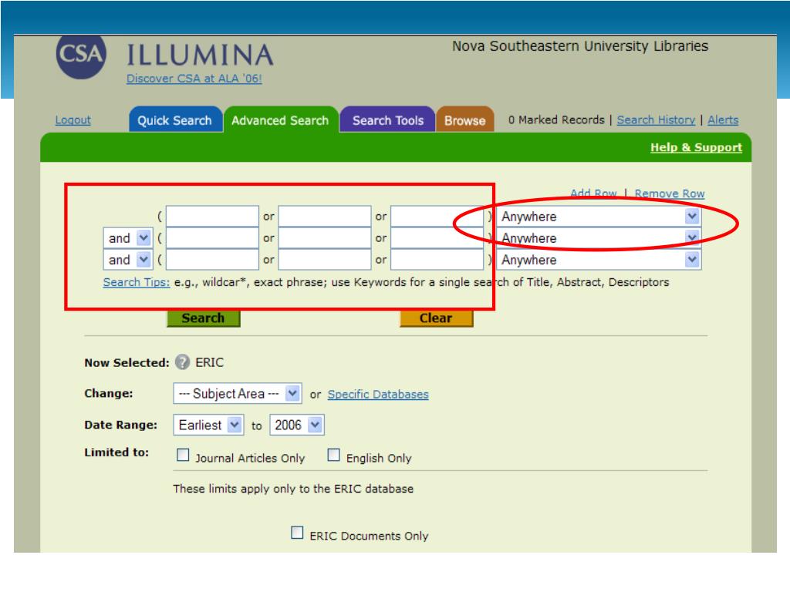Click the Logout link
Viewport: 790px width, 592px height.
[73, 119]
